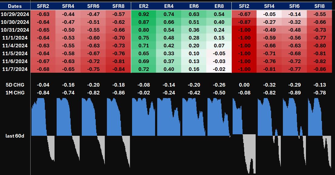Select the ER8 column header
The width and height of the screenshot is (335, 175).
(x=219, y=6)
